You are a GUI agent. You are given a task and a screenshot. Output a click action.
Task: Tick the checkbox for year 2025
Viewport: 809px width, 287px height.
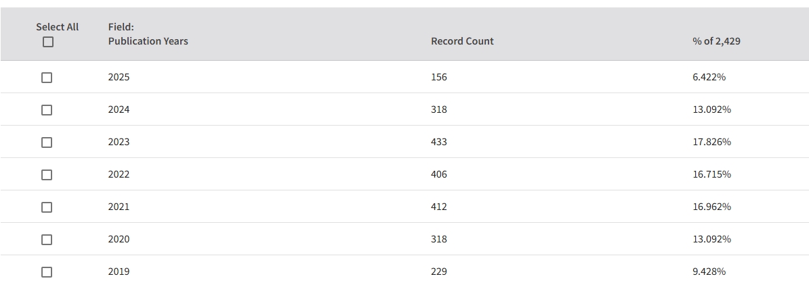click(x=47, y=78)
